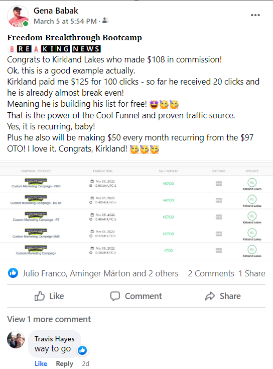Click the March 5 at 5:54 PM timestamp
The width and height of the screenshot is (273, 369).
pyautogui.click(x=65, y=21)
